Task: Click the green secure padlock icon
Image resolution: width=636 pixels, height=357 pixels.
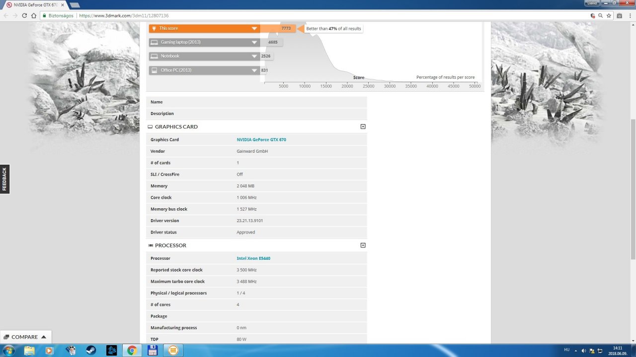Action: 44,15
